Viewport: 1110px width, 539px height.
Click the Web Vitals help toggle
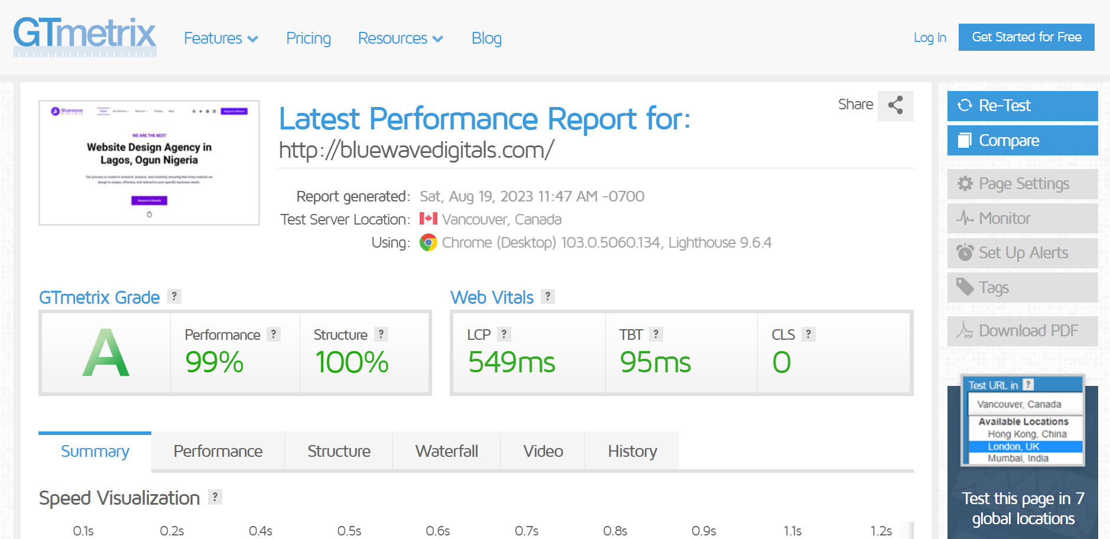coord(547,296)
